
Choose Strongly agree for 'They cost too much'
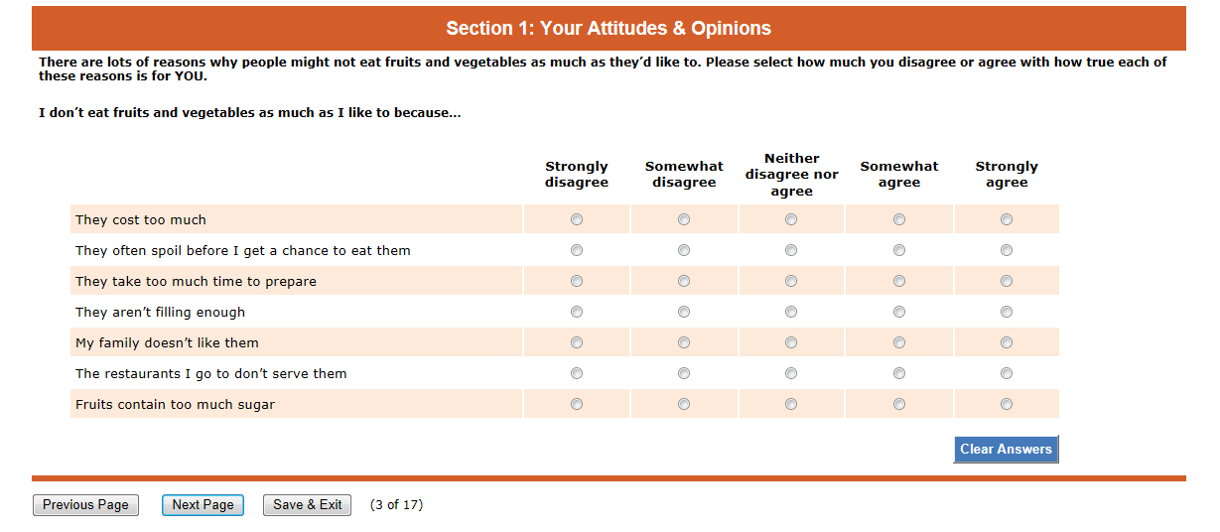pos(1007,219)
